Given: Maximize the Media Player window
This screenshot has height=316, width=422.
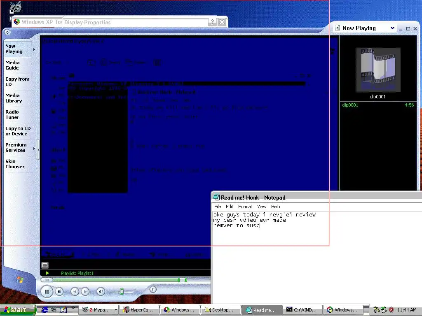Looking at the screenshot, I should point(408,28).
